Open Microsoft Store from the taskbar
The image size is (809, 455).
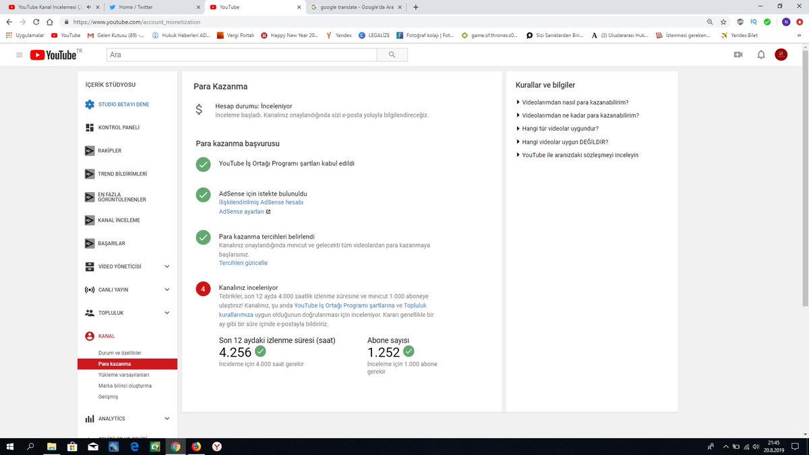(x=72, y=446)
